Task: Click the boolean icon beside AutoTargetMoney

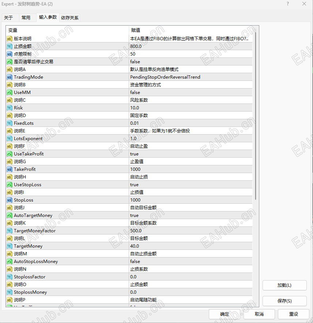Action: click(x=9, y=215)
